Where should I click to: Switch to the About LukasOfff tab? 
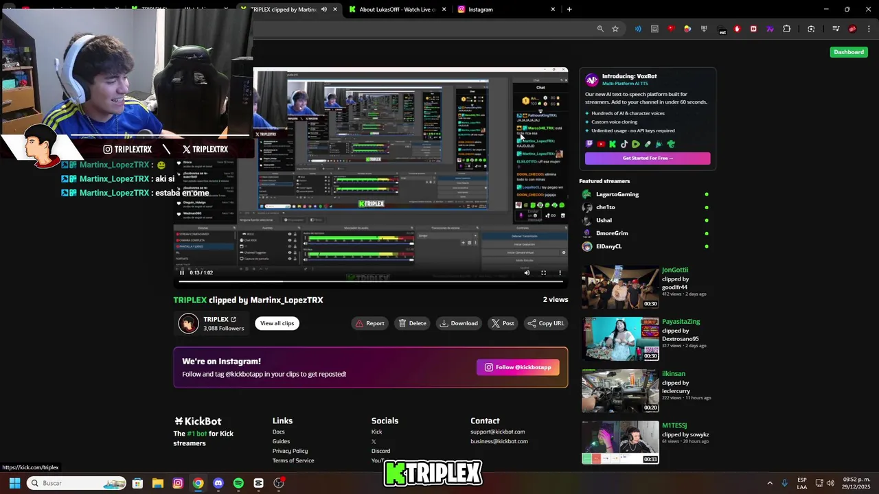(397, 10)
